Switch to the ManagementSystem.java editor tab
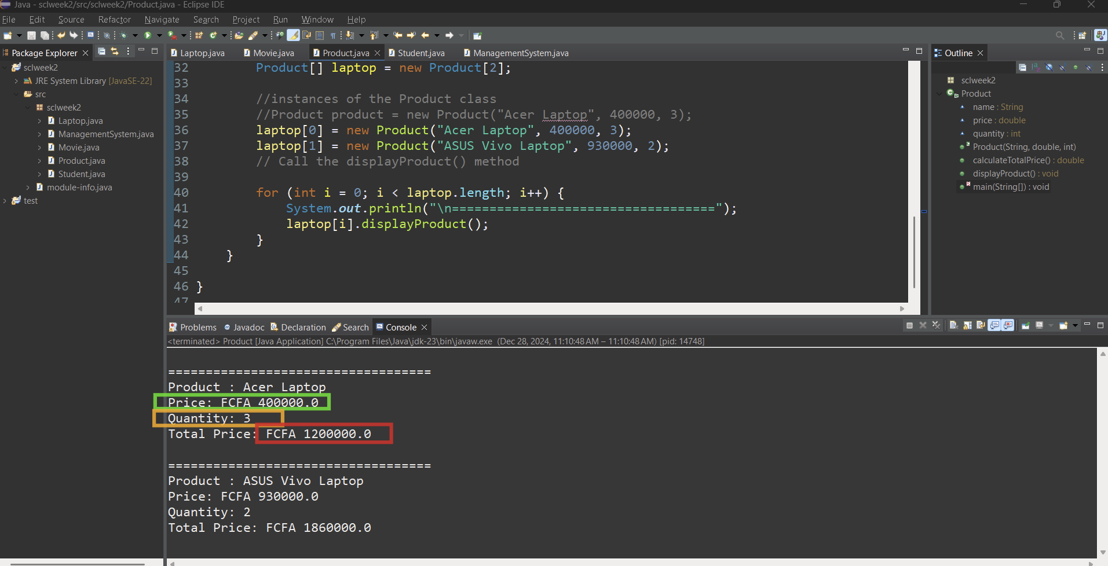This screenshot has width=1108, height=566. click(516, 53)
